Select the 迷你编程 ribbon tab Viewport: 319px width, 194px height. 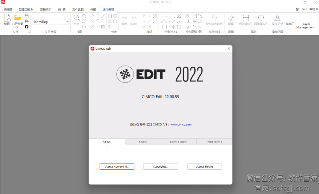pyautogui.click(x=108, y=9)
